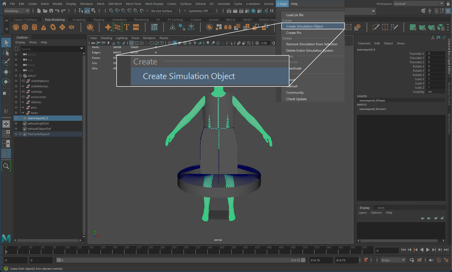
Task: Open Community link in z-maya menu
Action: pyautogui.click(x=295, y=93)
